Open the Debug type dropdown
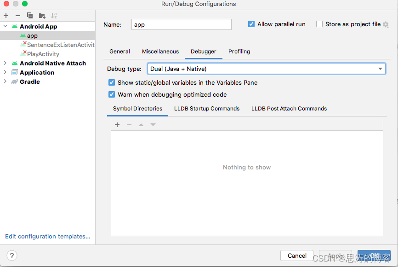This screenshot has height=267, width=398. (267, 69)
